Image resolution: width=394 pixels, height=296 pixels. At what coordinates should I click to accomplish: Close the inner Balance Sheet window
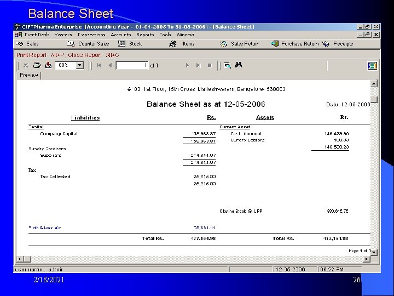(x=376, y=35)
